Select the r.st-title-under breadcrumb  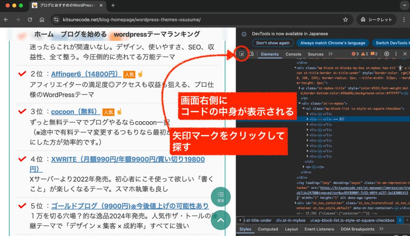point(257,220)
